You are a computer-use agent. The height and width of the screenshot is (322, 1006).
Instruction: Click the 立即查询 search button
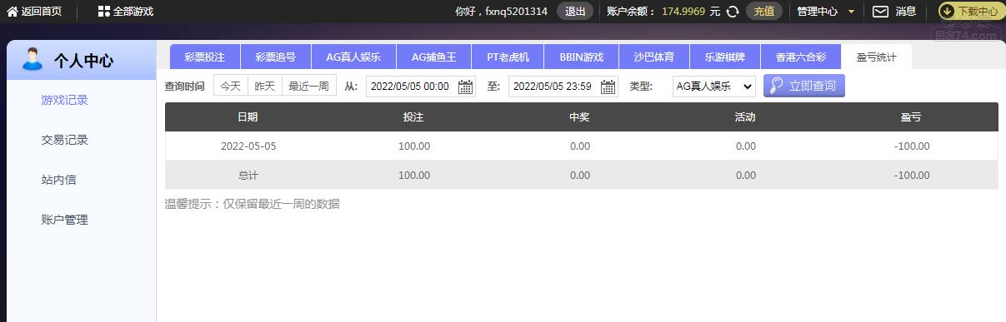pos(804,86)
